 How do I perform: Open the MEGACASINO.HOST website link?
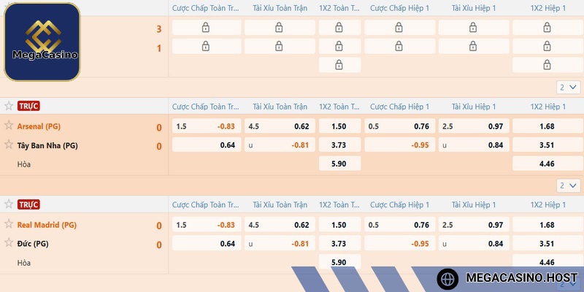click(x=521, y=278)
